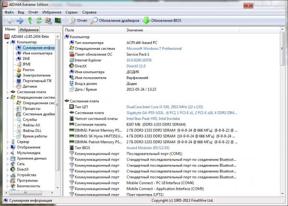
Task: Open the Отчёт menu in the menu bar
Action: 33,12
